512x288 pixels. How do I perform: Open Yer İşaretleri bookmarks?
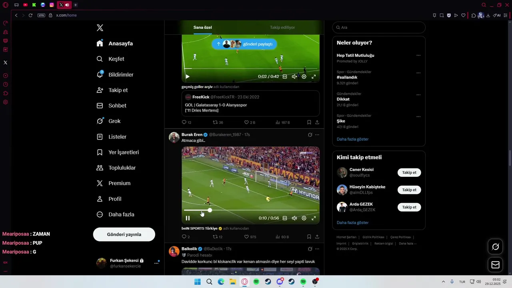(118, 152)
